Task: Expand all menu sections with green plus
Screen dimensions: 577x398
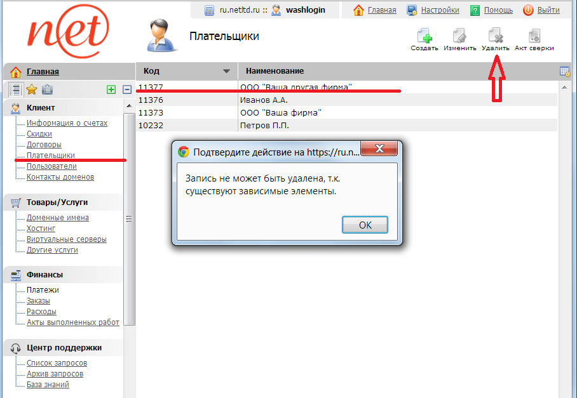Action: 111,90
